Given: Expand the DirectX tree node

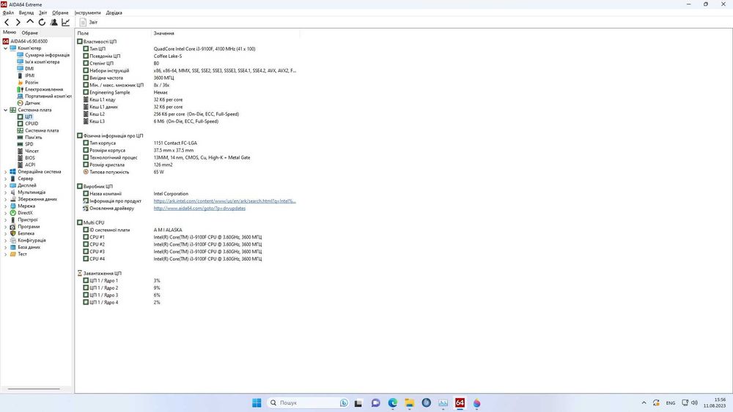Looking at the screenshot, I should click(x=6, y=213).
